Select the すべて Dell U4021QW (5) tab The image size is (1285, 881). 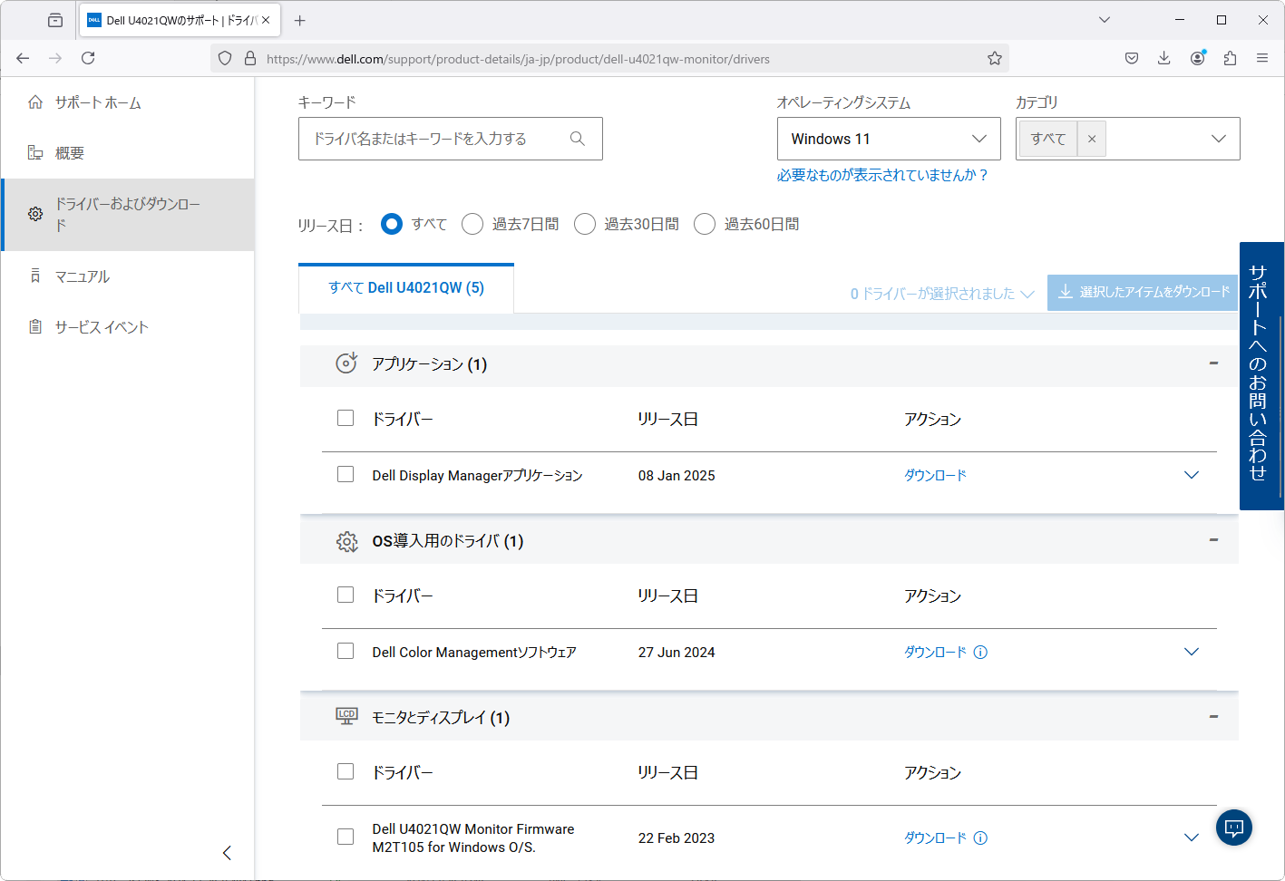click(x=406, y=288)
